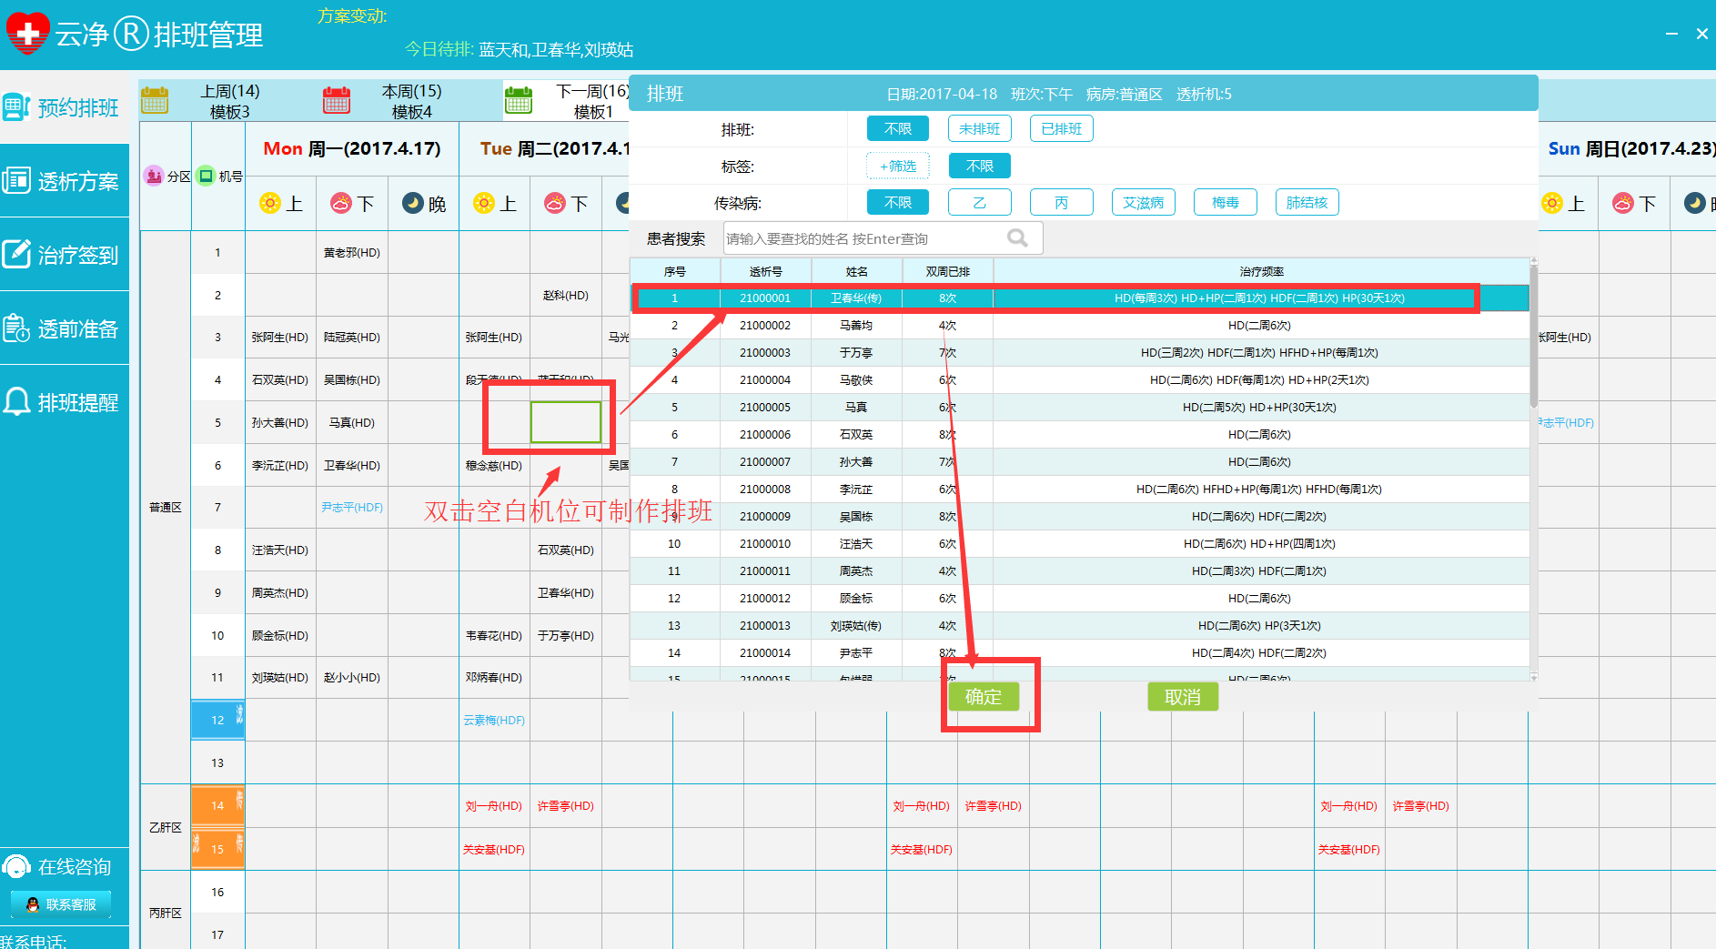1716x949 pixels.
Task: Click the 分区 zone icon in grid header
Action: 154,176
